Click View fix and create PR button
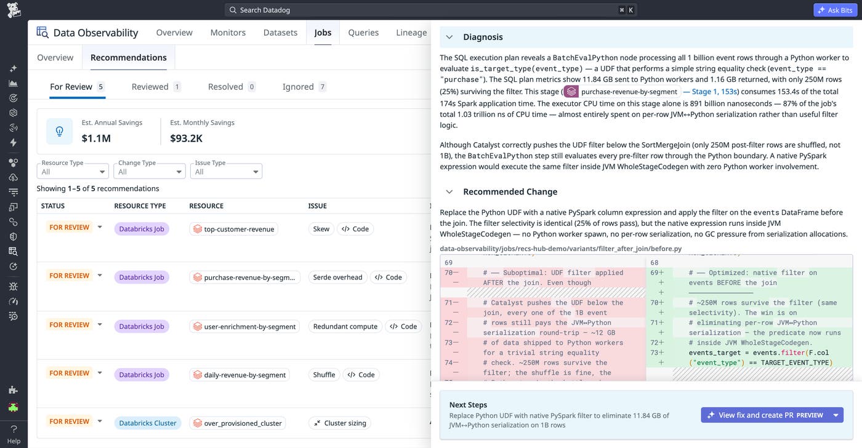Screen dimensions: 862x448 [765, 415]
